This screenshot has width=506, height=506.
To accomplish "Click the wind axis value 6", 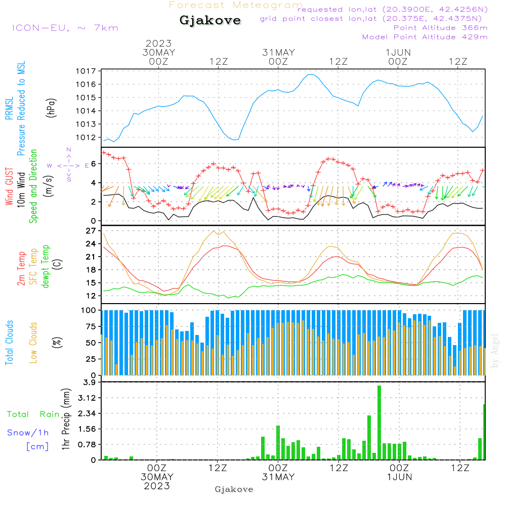I will coord(93,163).
